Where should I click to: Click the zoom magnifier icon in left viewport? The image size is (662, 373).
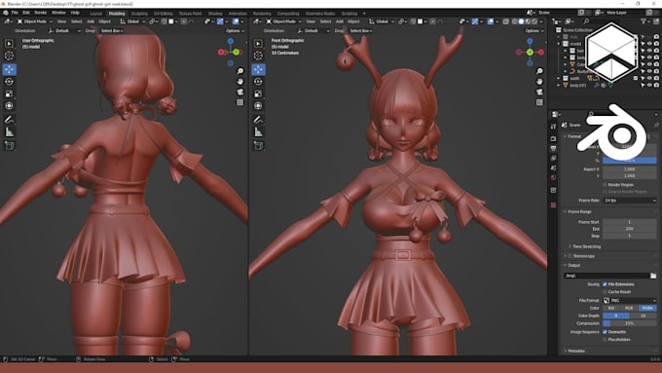(x=239, y=71)
